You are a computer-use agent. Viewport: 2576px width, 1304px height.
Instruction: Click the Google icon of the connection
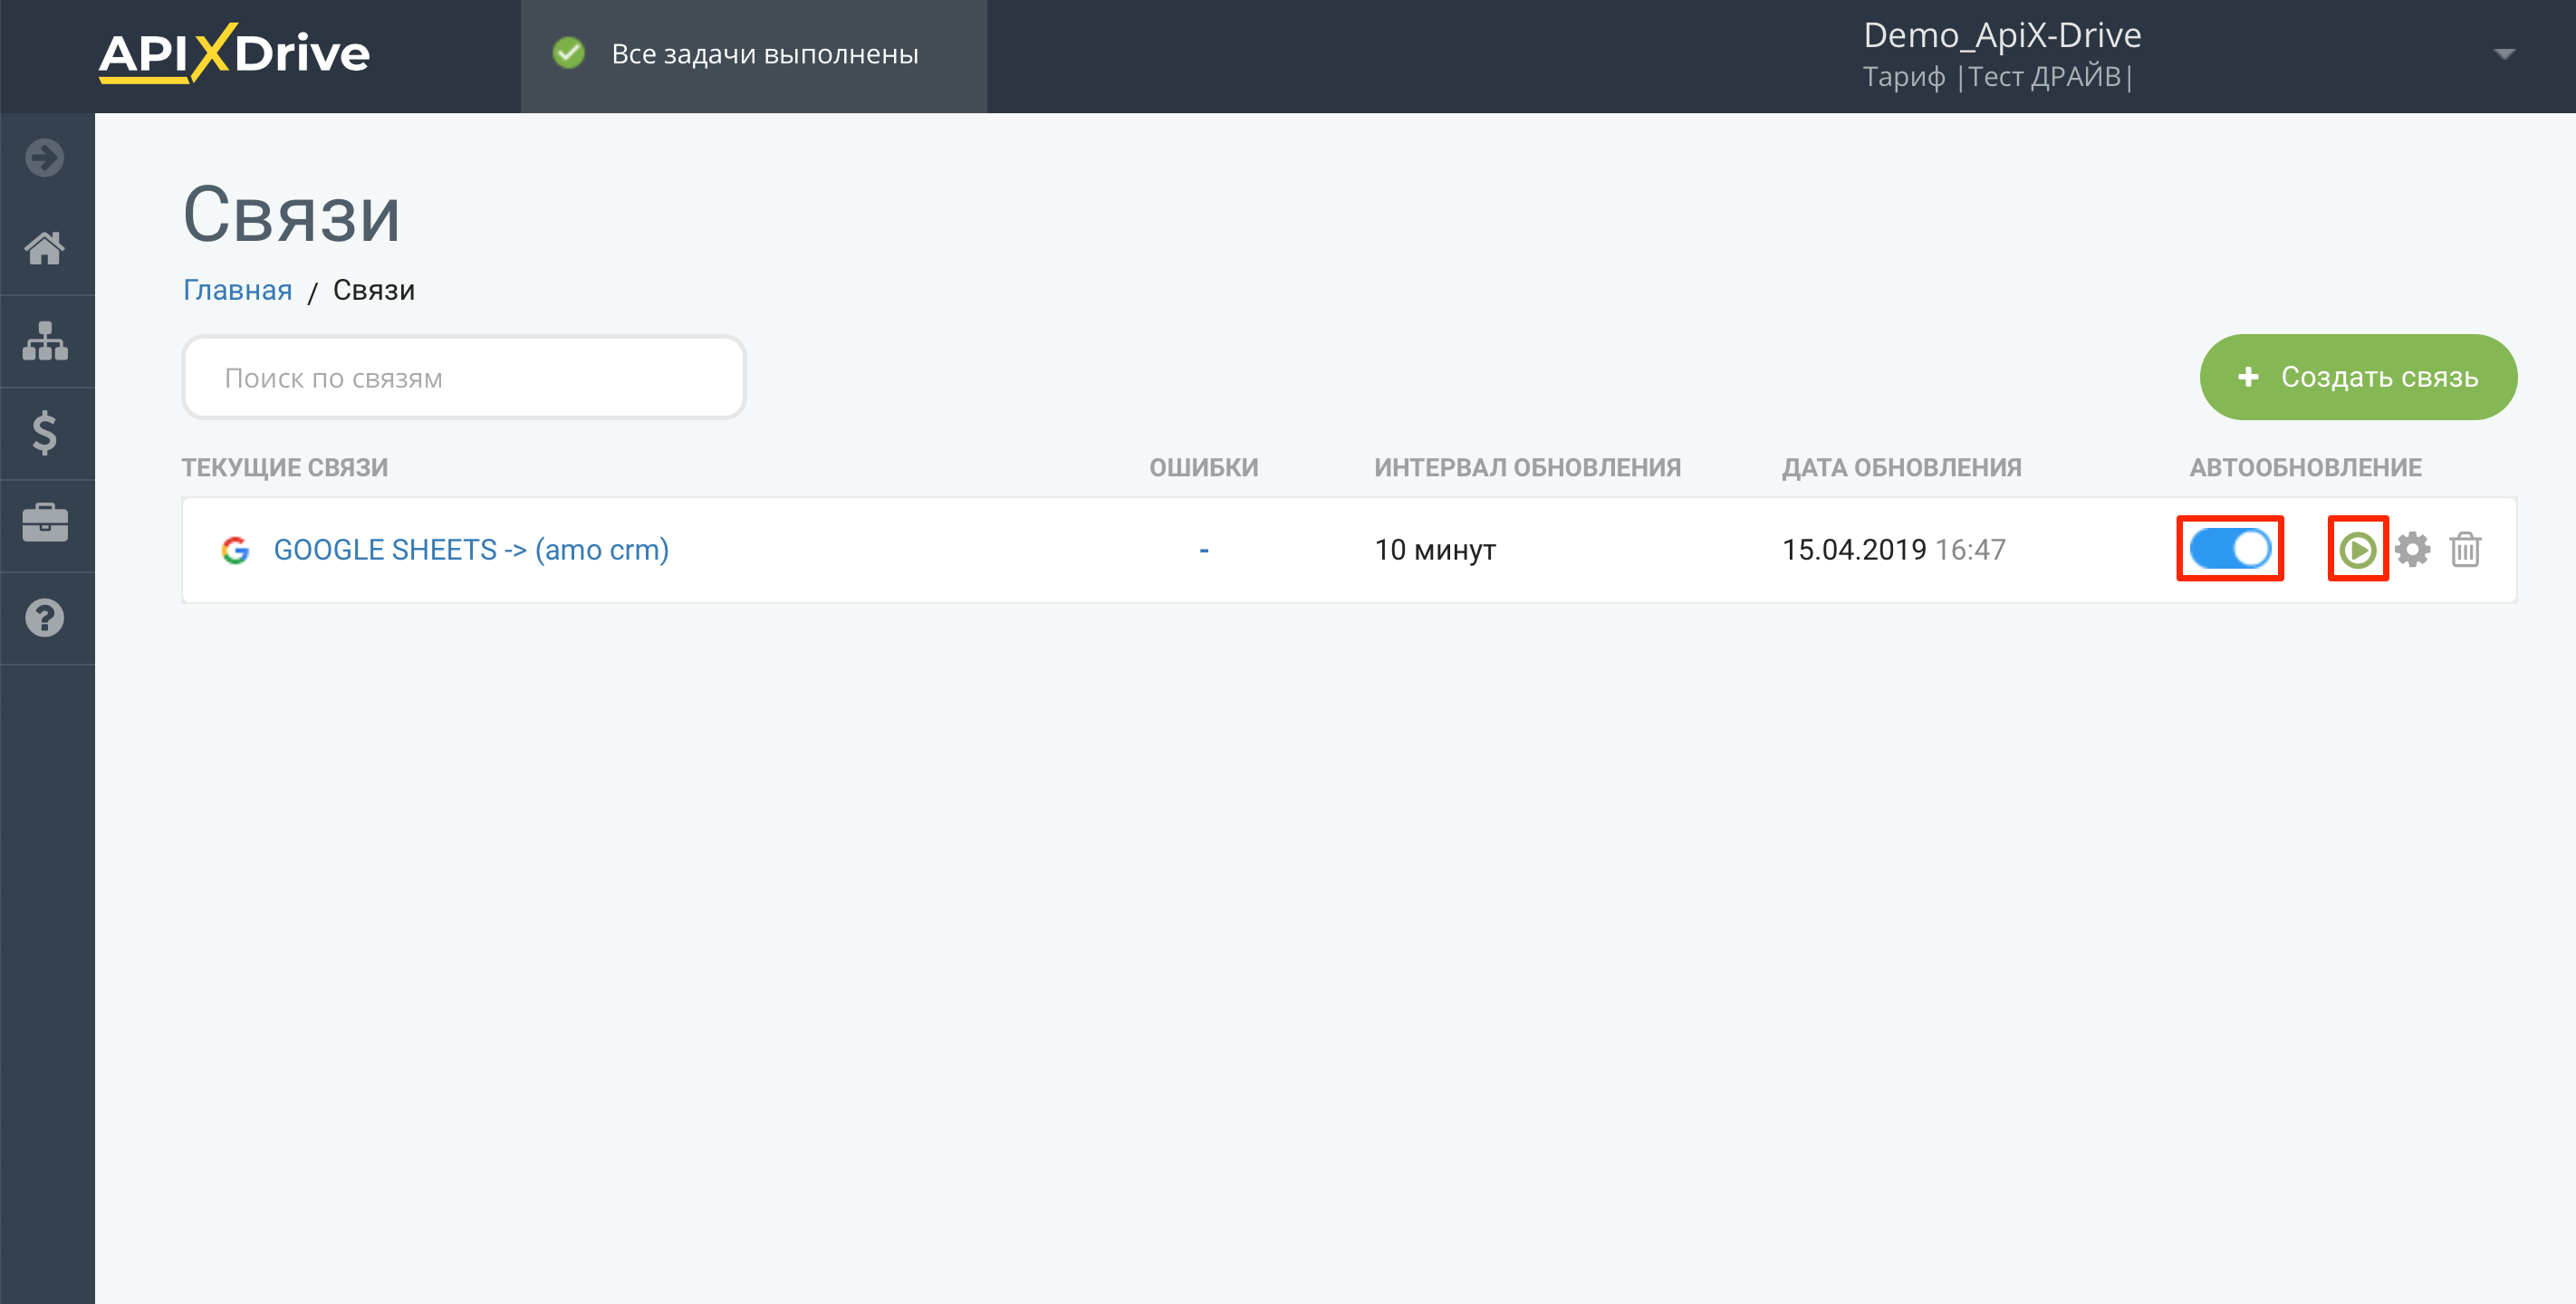click(x=235, y=550)
